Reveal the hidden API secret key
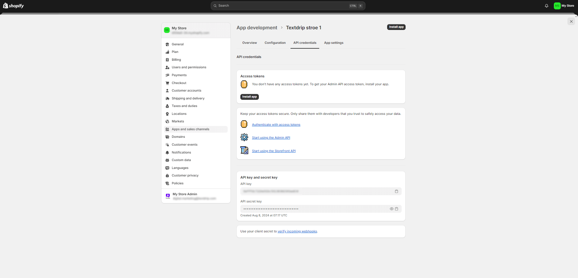578x278 pixels. coord(391,208)
